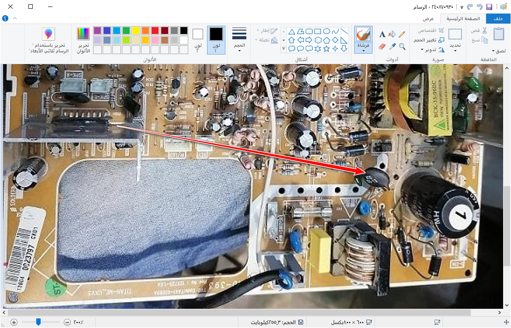The width and height of the screenshot is (511, 328).
Task: Pick the rectangle shape
Action: point(318,31)
